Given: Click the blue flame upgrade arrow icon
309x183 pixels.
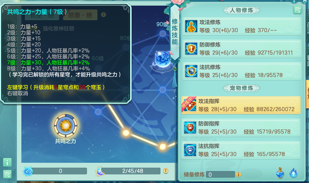Looking at the screenshot, I should point(293,173).
